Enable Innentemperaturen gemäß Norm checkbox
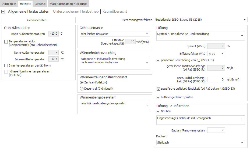 click(x=6, y=65)
